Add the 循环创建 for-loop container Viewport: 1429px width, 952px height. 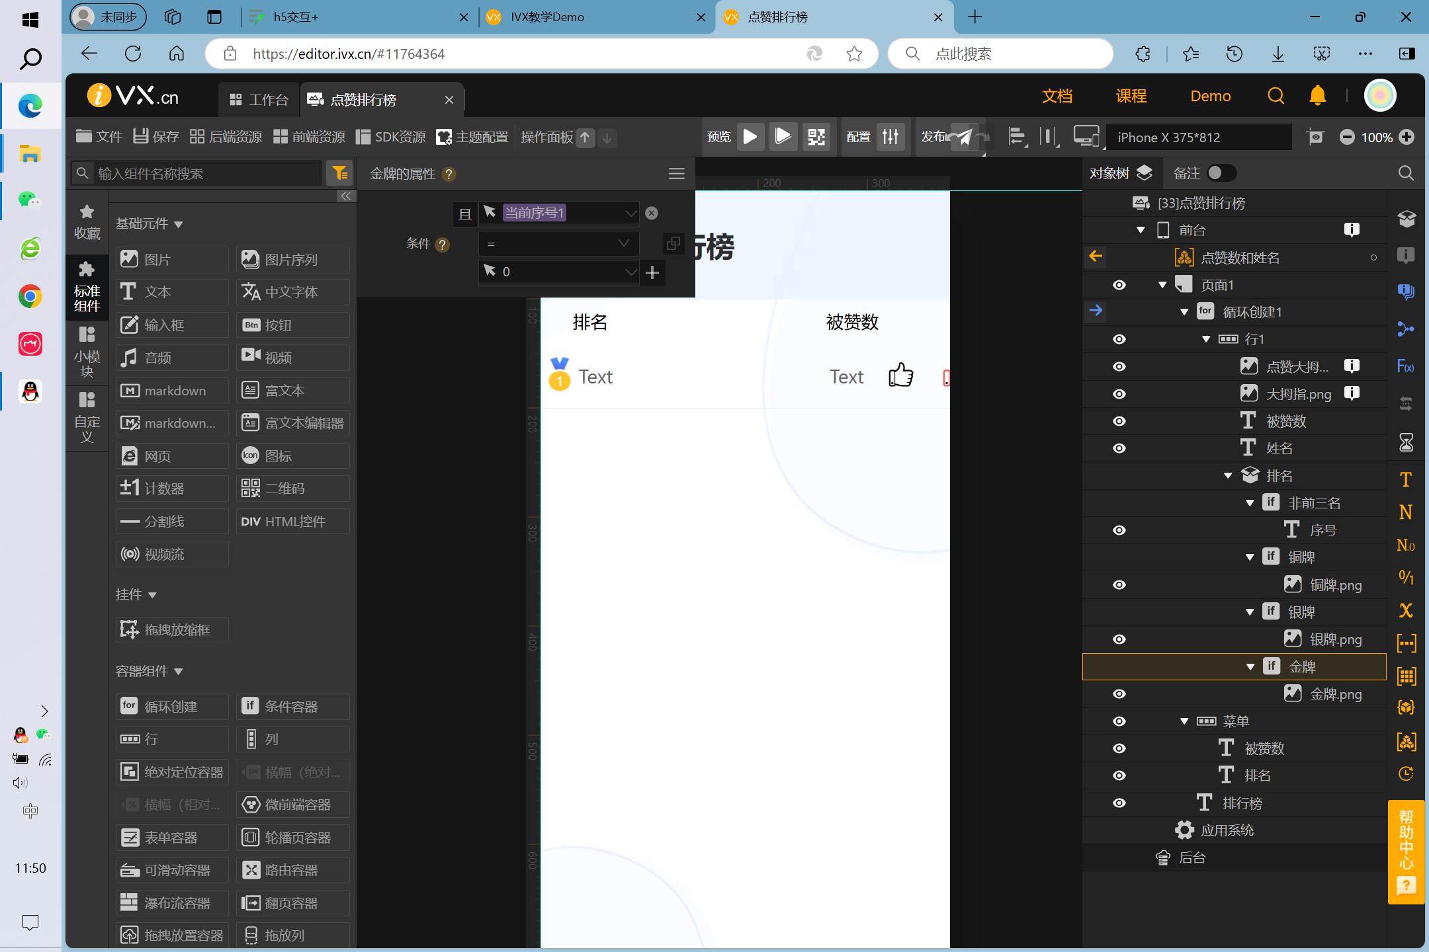[172, 706]
